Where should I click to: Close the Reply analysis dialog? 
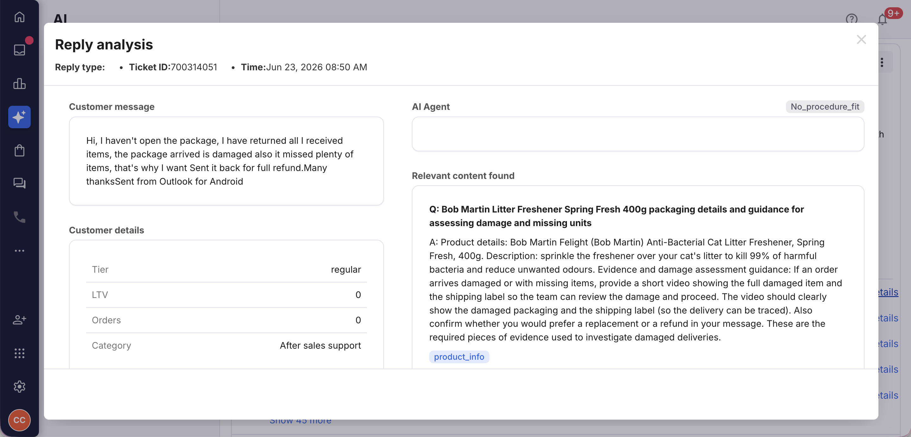coord(861,40)
